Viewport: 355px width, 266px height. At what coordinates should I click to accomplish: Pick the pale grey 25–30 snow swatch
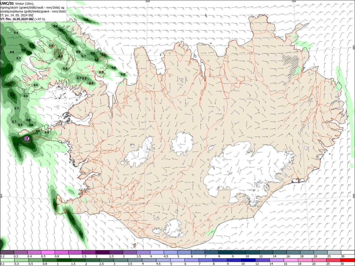coord(334,252)
